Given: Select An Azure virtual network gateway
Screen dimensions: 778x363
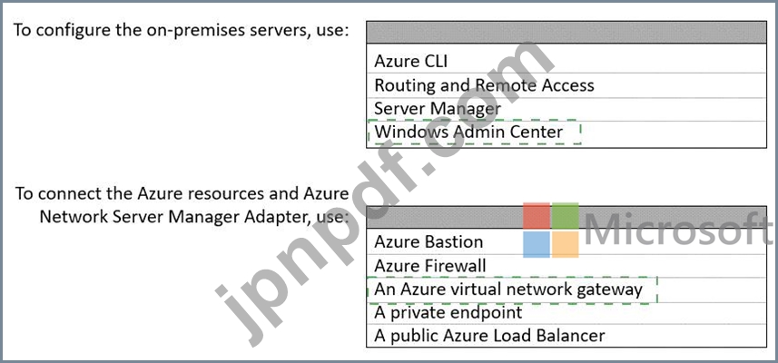Looking at the screenshot, I should (566, 289).
